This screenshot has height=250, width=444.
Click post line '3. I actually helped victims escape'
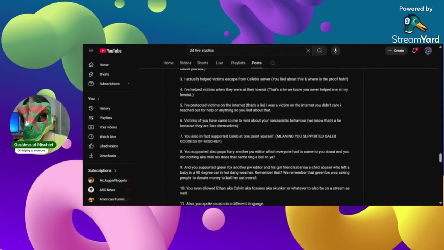264,79
